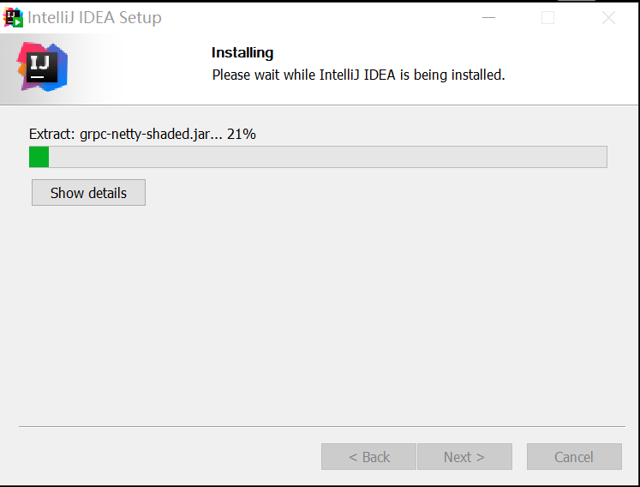
Task: Click the large IntelliJ IDEA logo in header
Action: [x=43, y=67]
